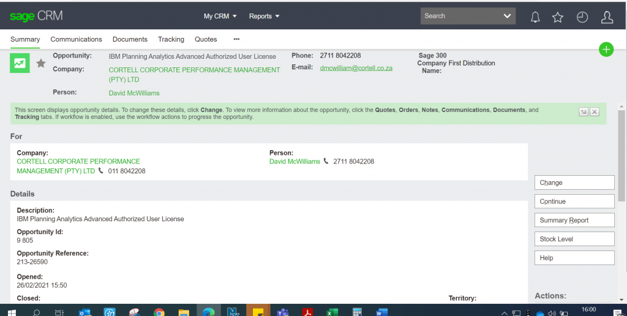Open the Search box dropdown arrow

click(x=507, y=16)
